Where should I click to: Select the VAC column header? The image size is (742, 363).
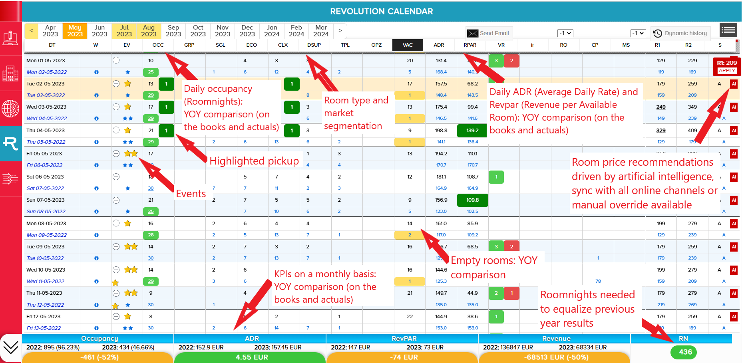408,45
